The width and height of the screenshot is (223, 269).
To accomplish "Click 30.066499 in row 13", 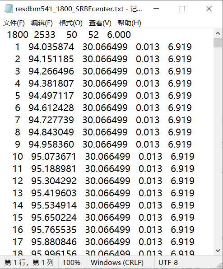I will 108,193.
